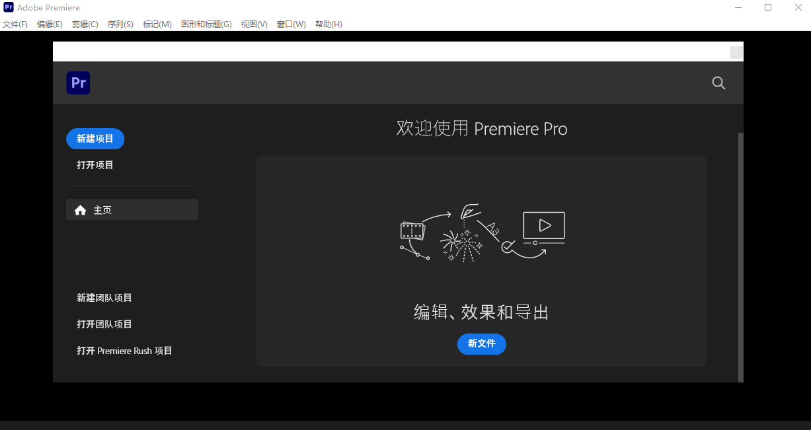Open the 文件 menu
The image size is (811, 430).
point(15,24)
